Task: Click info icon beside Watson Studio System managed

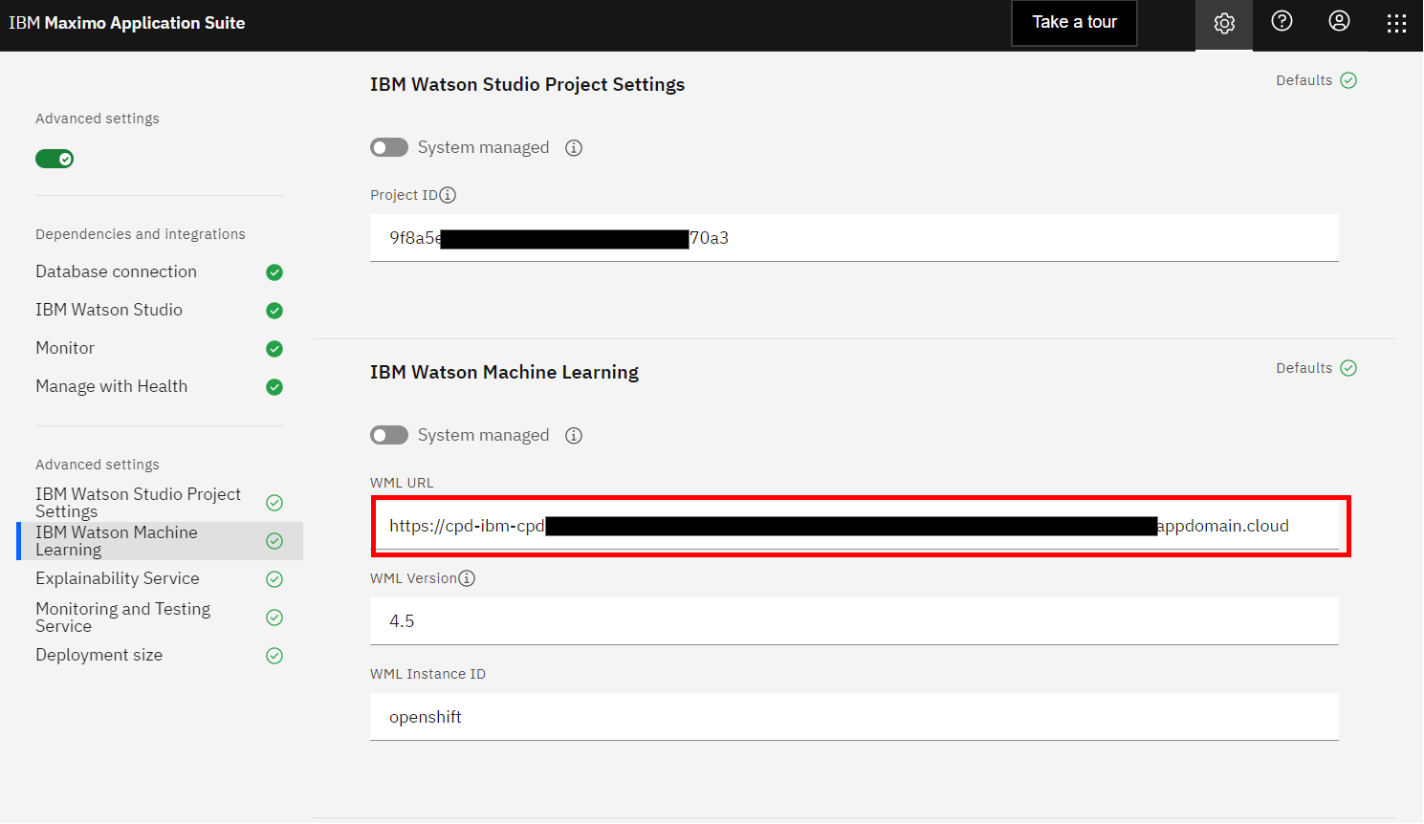Action: 574,148
